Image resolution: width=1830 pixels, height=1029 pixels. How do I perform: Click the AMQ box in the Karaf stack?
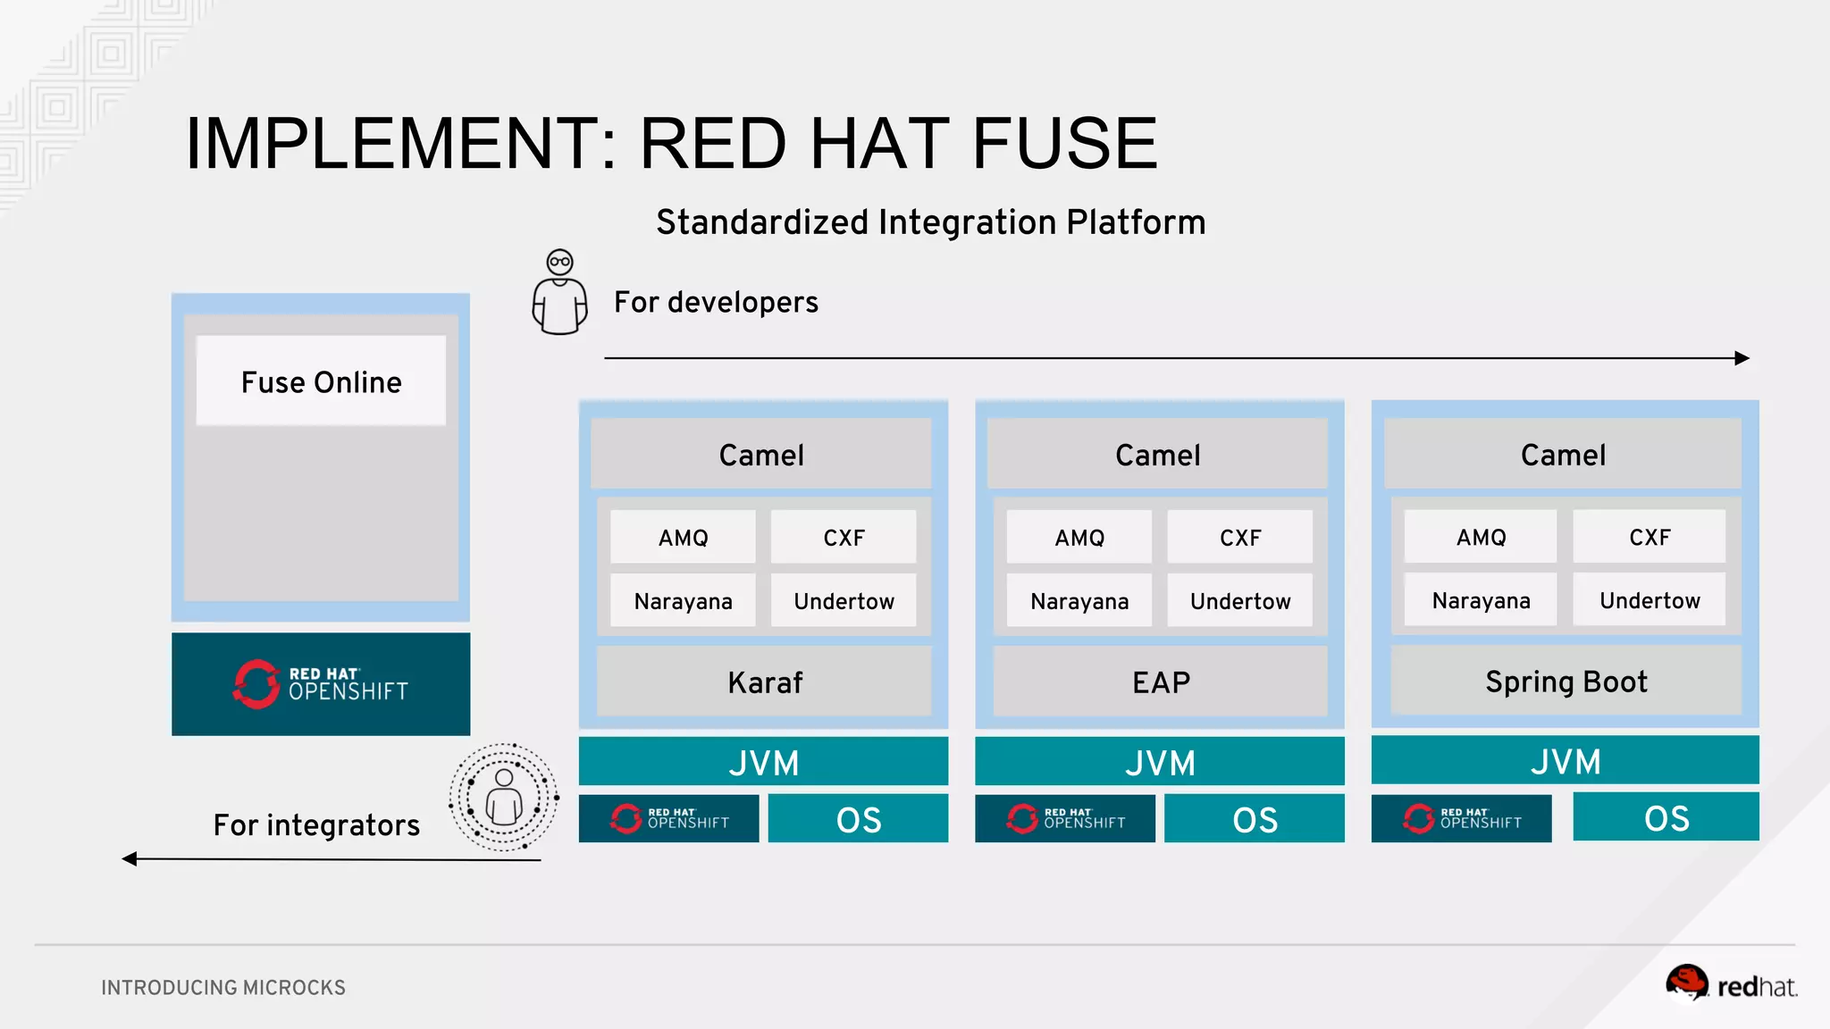pyautogui.click(x=683, y=538)
